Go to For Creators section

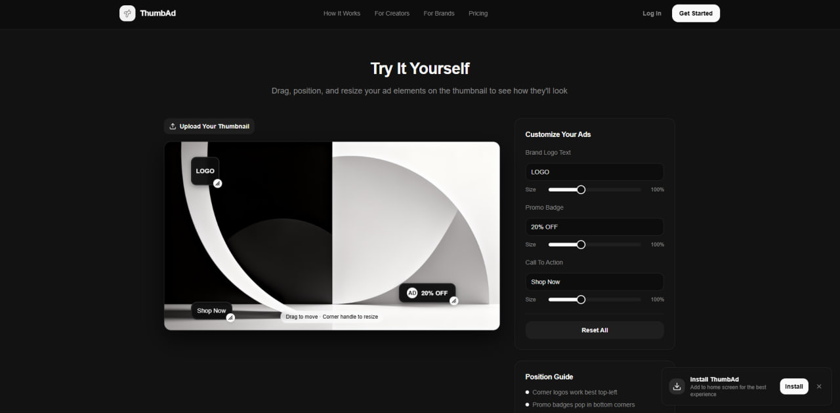point(392,13)
